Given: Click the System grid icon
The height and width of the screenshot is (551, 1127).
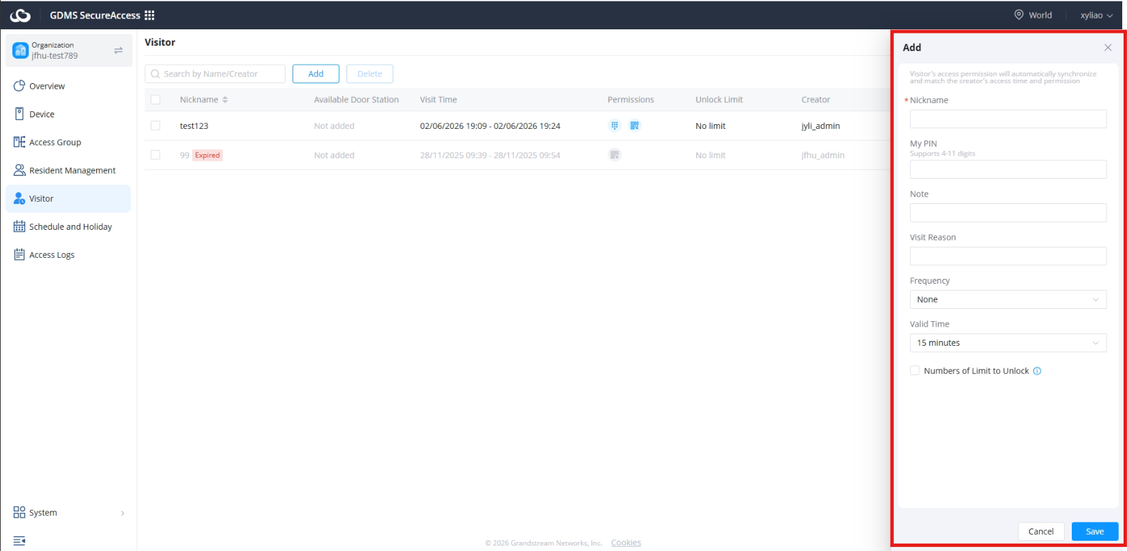Looking at the screenshot, I should [19, 512].
